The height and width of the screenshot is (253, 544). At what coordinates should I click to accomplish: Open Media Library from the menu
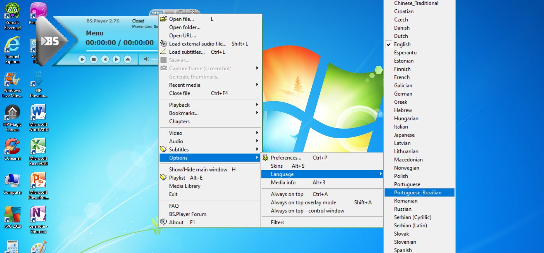(x=210, y=186)
